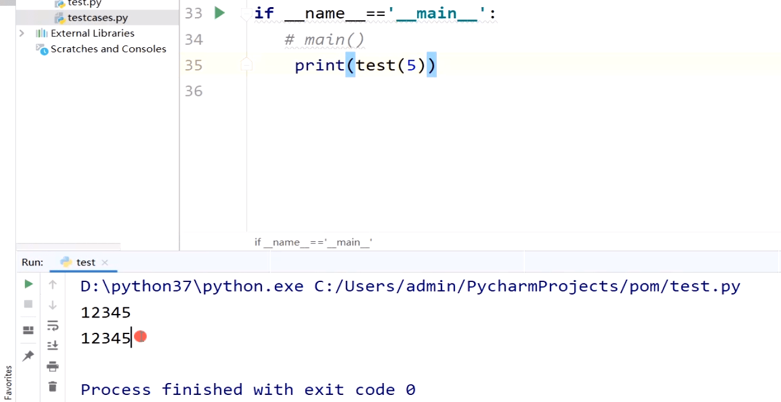The height and width of the screenshot is (402, 781).
Task: Click the Up the Stack Trace arrow
Action: point(53,284)
